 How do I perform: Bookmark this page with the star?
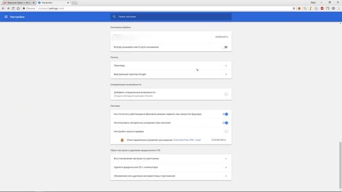(x=294, y=9)
